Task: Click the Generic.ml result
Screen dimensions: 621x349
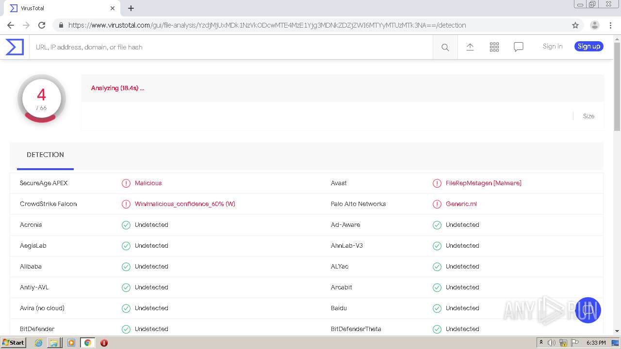Action: (x=461, y=204)
